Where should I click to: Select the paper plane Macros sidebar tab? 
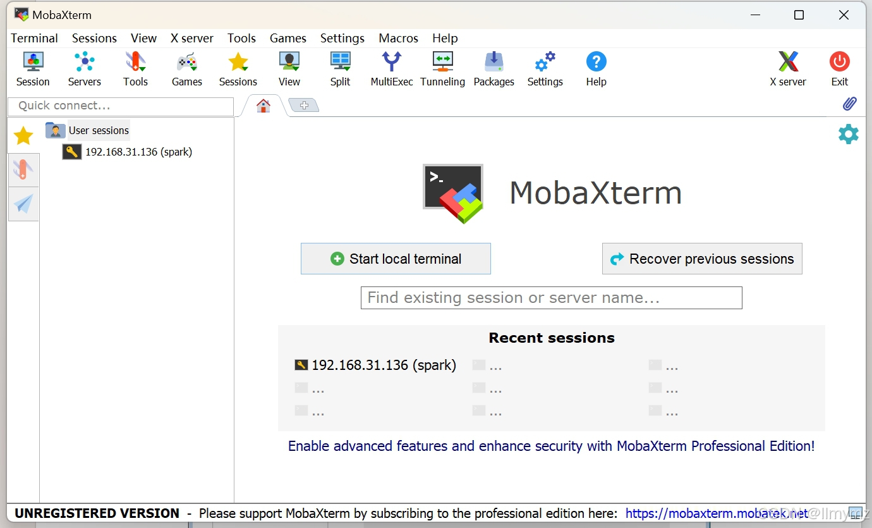(23, 204)
